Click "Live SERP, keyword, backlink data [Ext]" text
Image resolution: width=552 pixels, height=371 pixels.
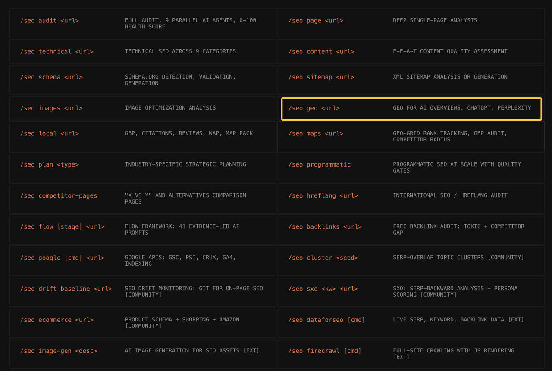(x=458, y=320)
